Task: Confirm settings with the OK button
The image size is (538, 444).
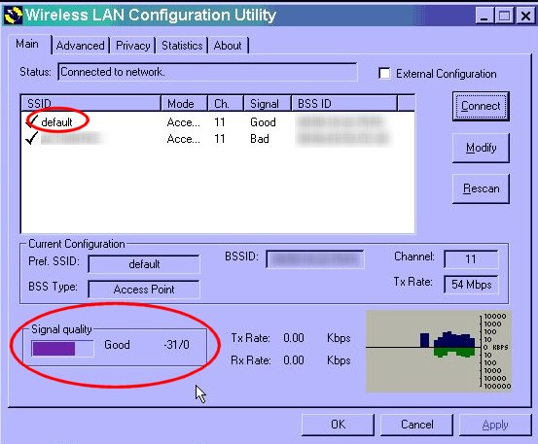Action: point(338,425)
